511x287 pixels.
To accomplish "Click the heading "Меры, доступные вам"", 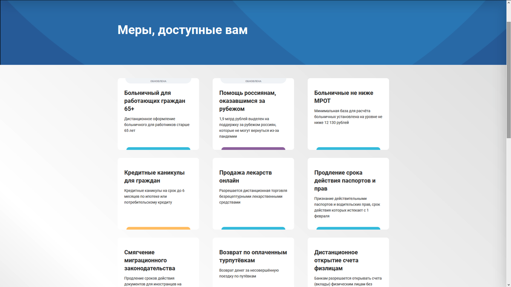I will click(x=182, y=30).
